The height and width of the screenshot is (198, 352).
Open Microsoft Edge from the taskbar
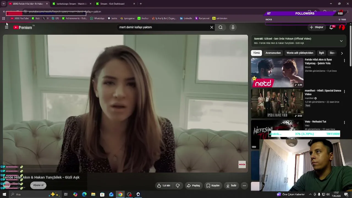84,194
